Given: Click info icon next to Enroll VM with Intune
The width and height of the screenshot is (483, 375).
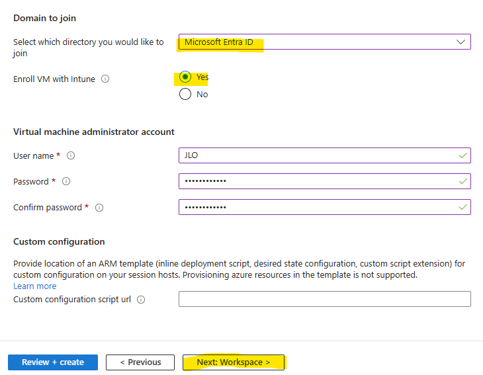Looking at the screenshot, I should coord(105,79).
